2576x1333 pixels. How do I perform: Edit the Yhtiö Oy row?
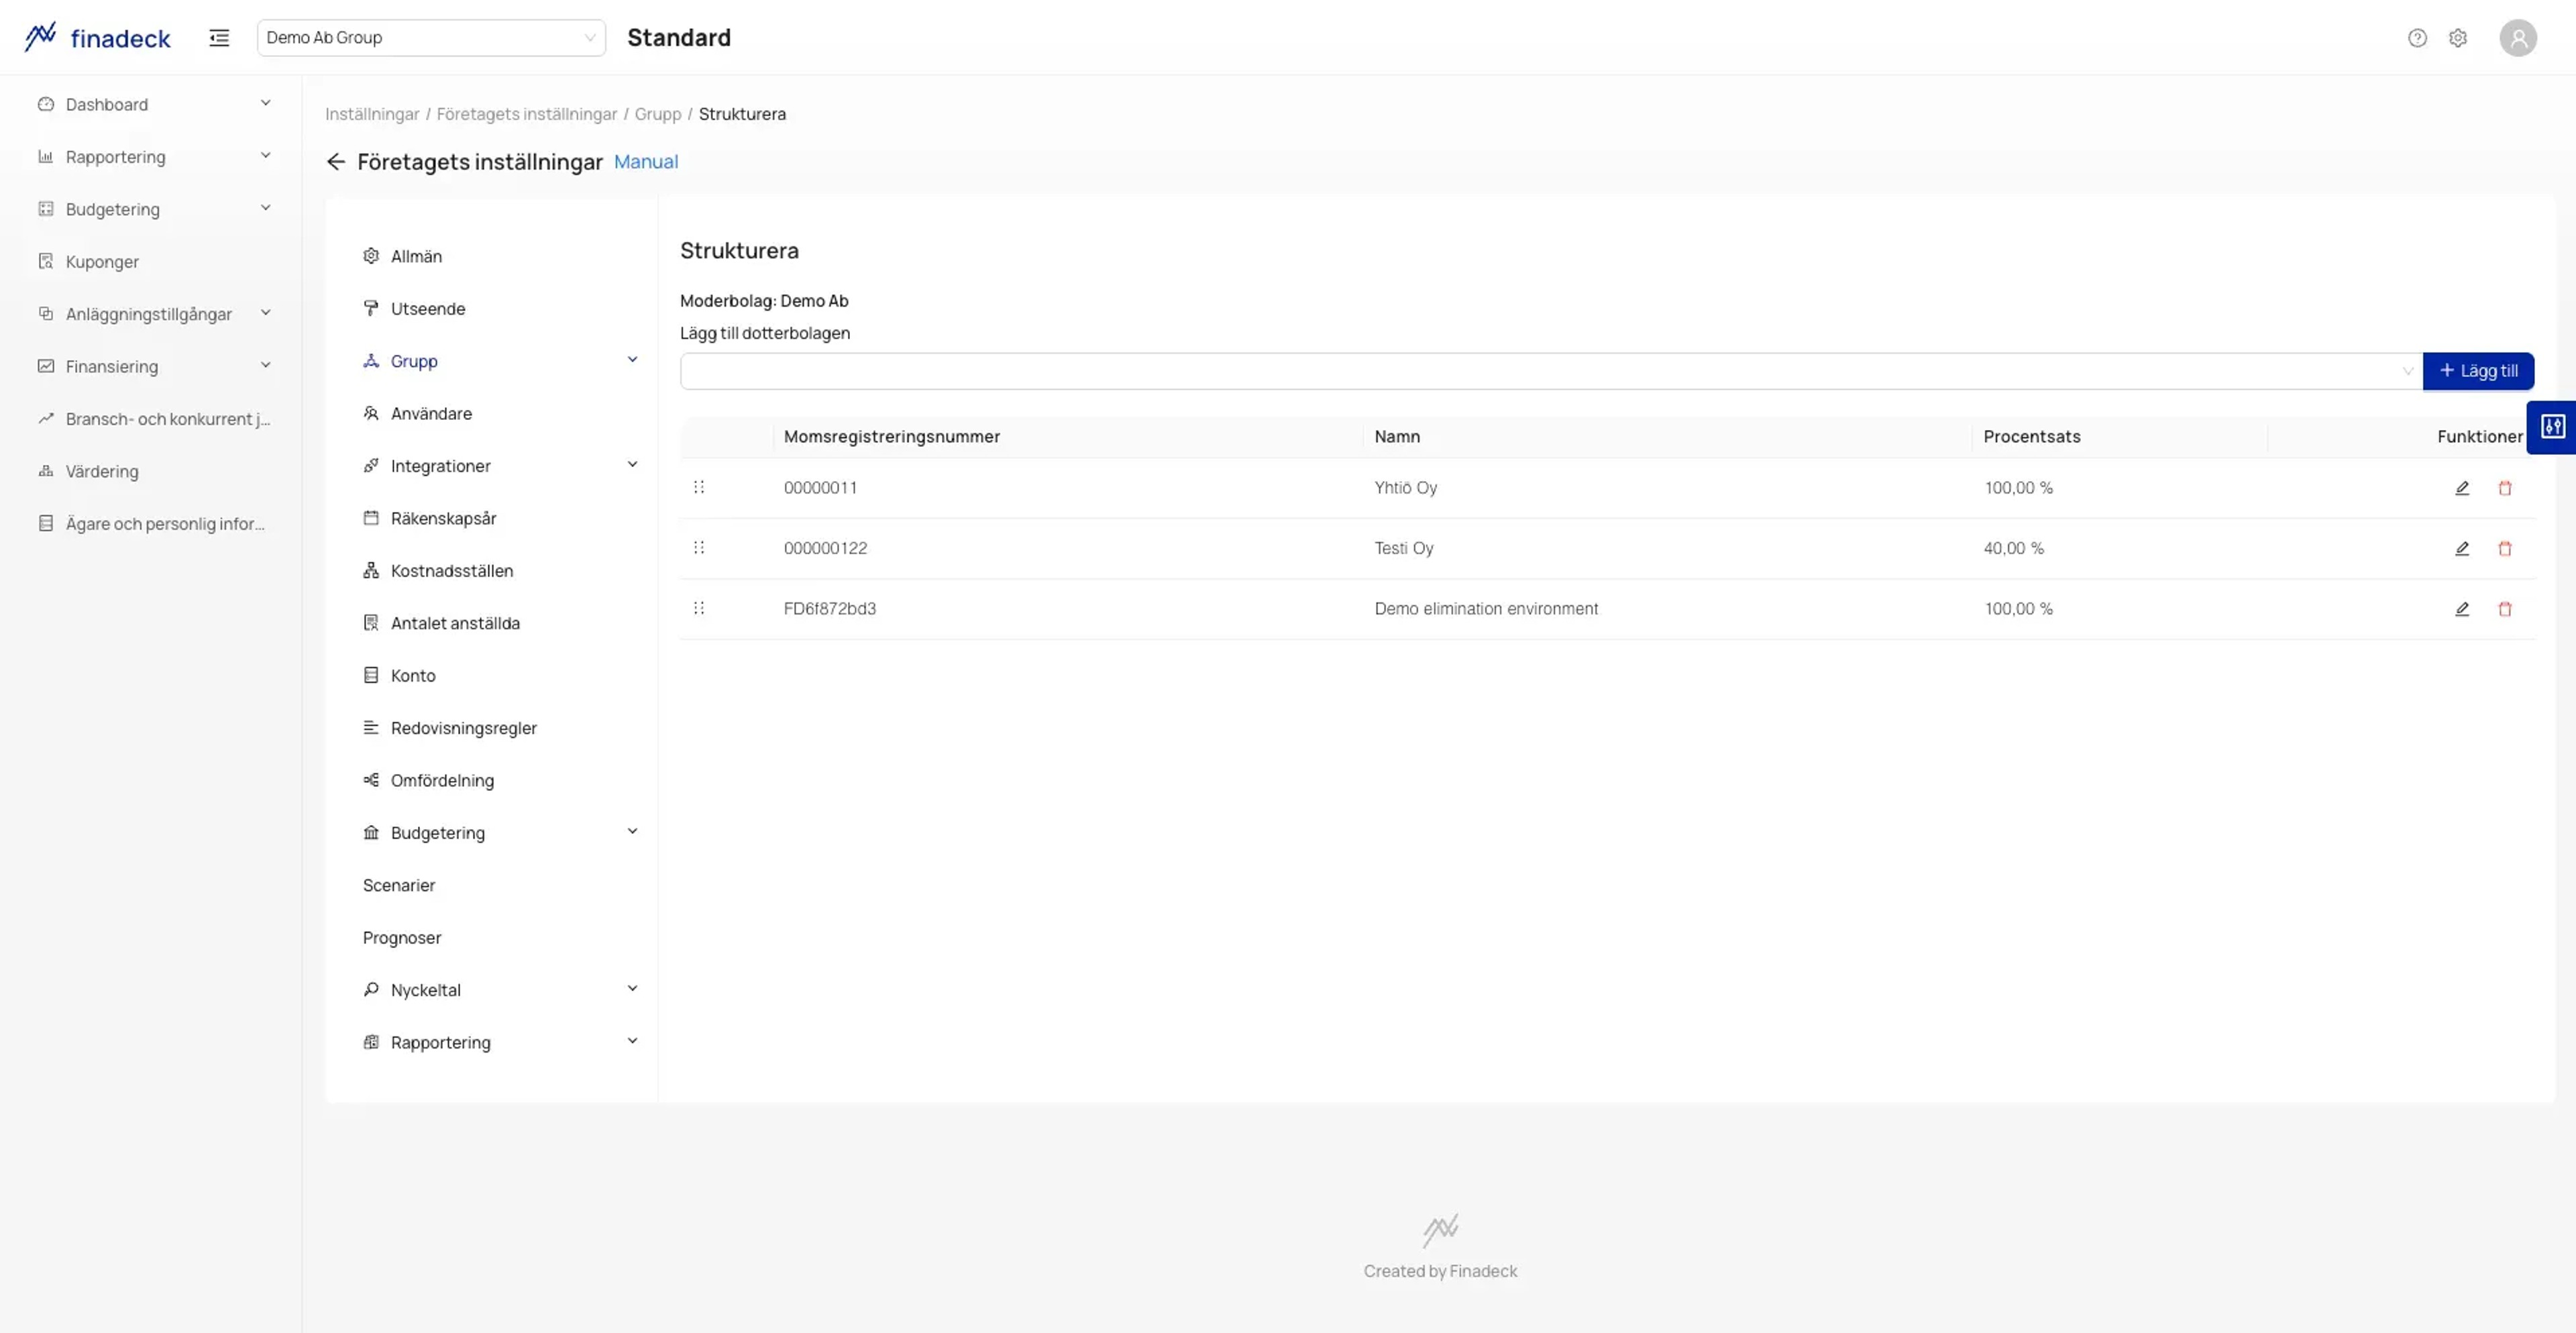2462,488
